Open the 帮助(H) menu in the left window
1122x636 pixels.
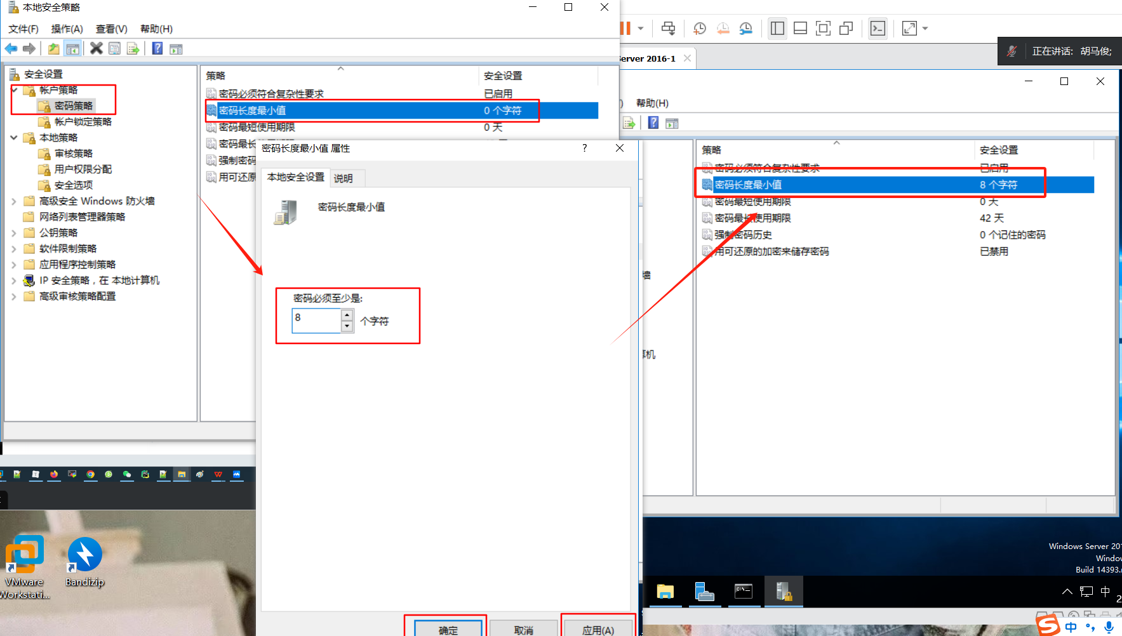156,29
